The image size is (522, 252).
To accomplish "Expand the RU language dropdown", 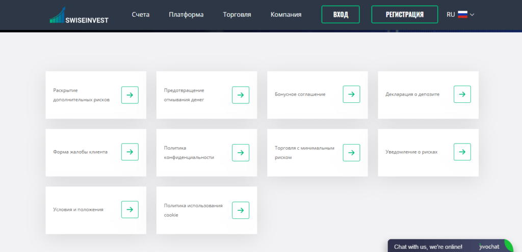I will (460, 14).
